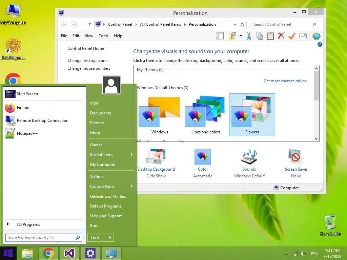Open the Edit menu
Viewport: 347px width, 260px height.
tap(76, 36)
